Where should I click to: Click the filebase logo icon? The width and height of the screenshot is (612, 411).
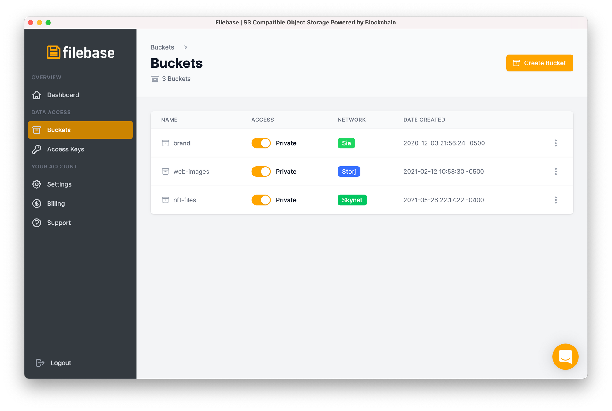pyautogui.click(x=54, y=52)
